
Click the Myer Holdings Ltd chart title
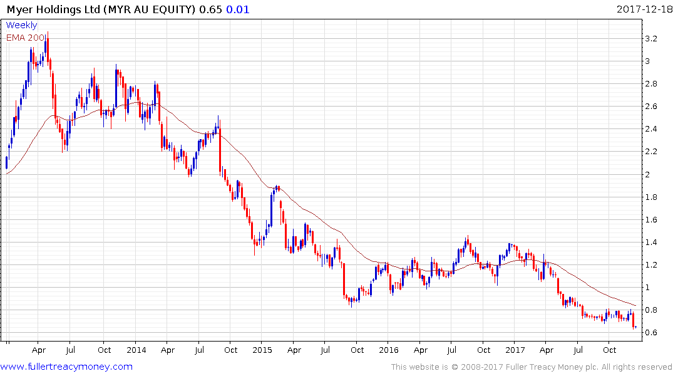click(101, 9)
